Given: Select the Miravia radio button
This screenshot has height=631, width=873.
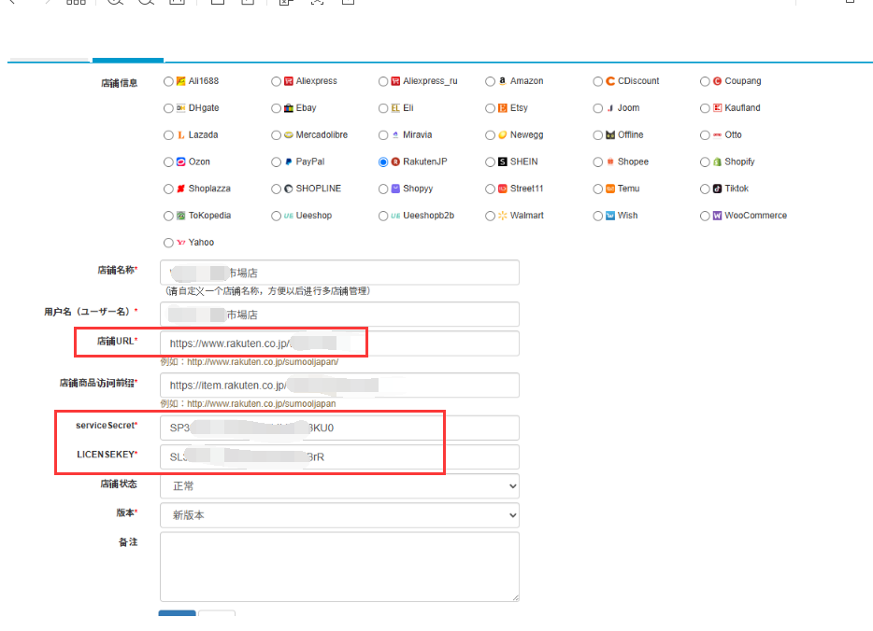Looking at the screenshot, I should click(x=383, y=135).
